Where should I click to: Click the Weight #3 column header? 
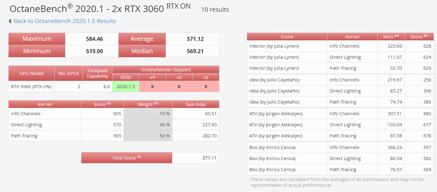tap(148, 104)
